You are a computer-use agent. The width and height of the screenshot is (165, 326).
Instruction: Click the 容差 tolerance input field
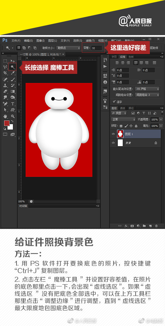96,48
